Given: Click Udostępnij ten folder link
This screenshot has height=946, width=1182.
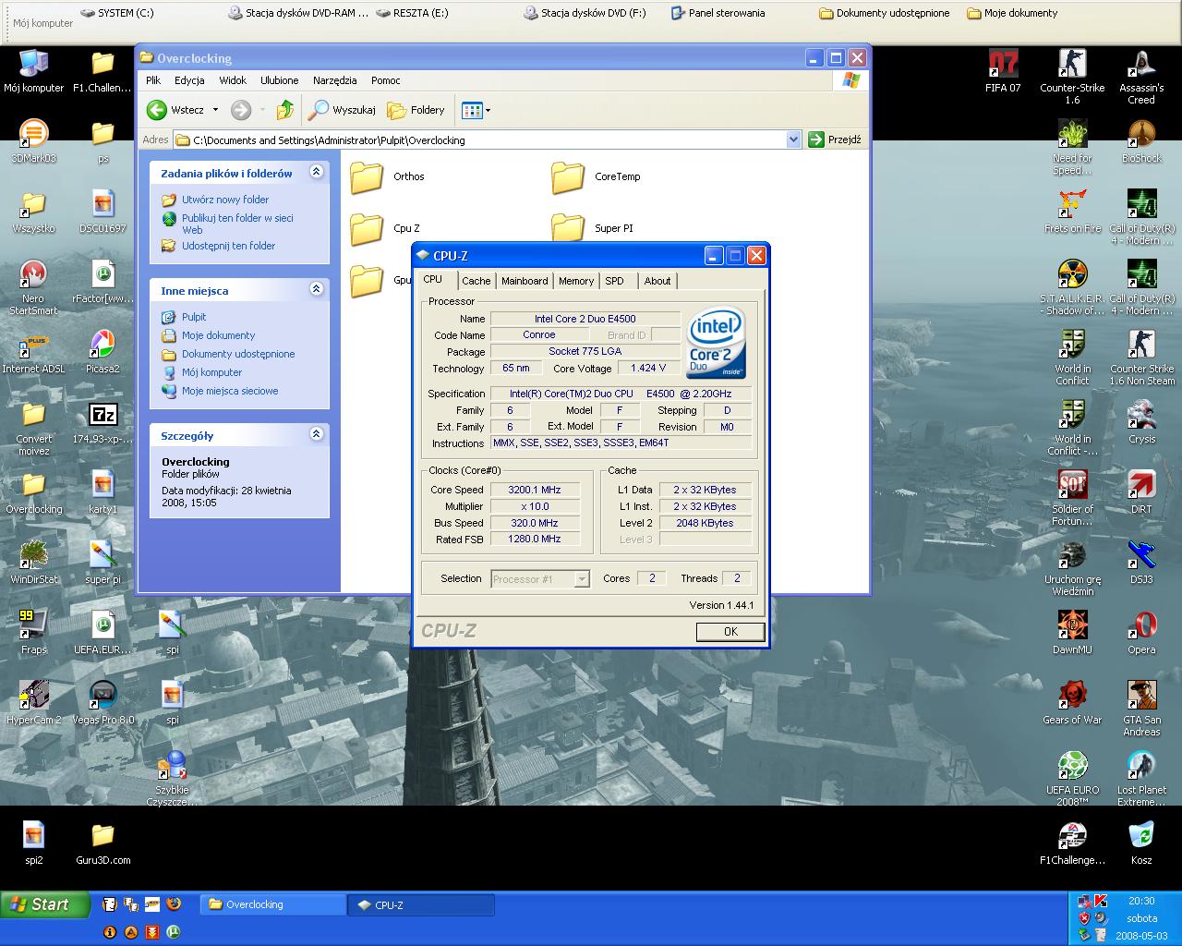Looking at the screenshot, I should click(228, 246).
